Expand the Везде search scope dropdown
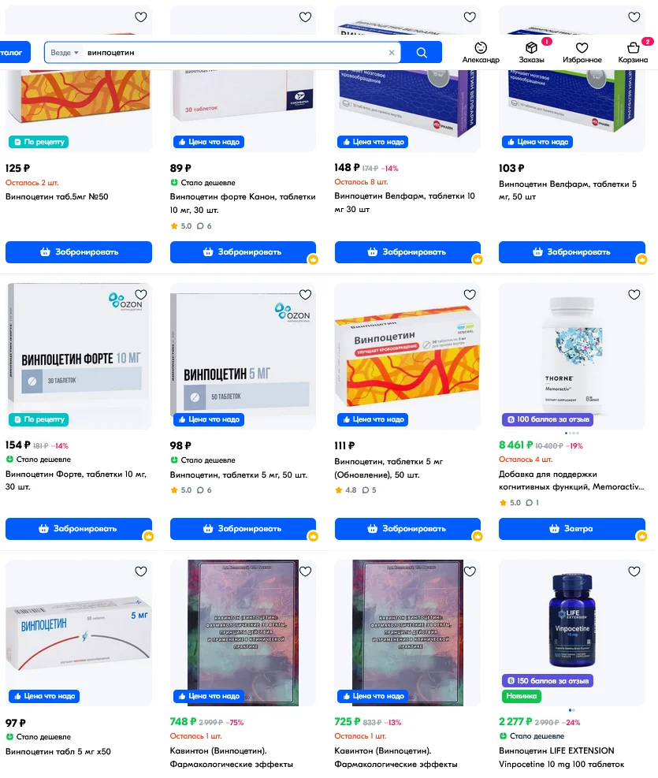Image resolution: width=658 pixels, height=778 pixels. pyautogui.click(x=65, y=53)
